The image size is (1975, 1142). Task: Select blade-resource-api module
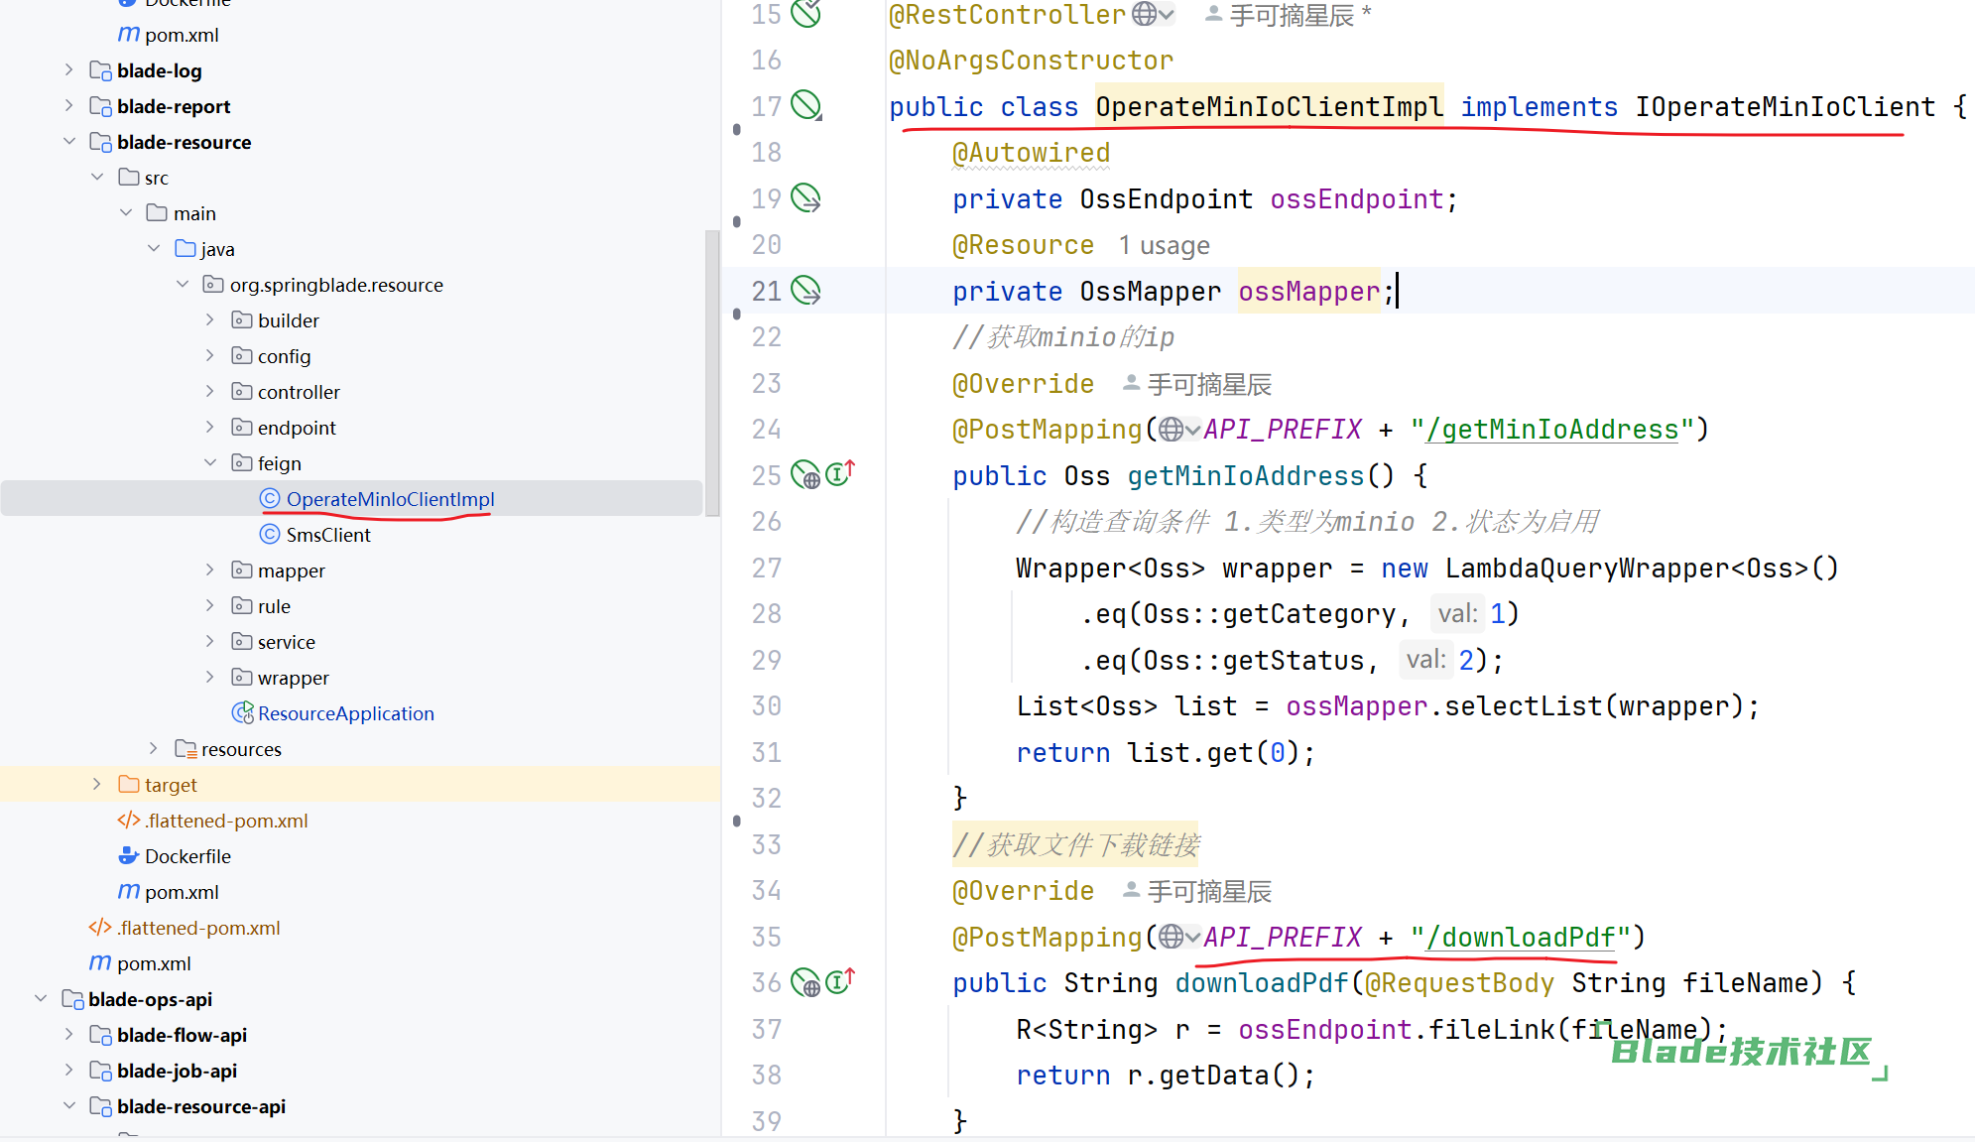coord(201,1106)
